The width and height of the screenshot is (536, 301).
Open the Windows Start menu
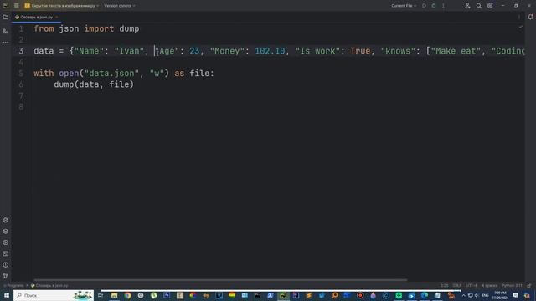pos(6,295)
